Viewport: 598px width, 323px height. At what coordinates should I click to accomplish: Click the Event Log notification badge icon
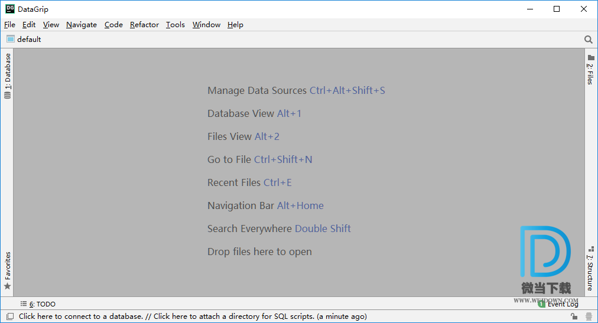tap(541, 304)
